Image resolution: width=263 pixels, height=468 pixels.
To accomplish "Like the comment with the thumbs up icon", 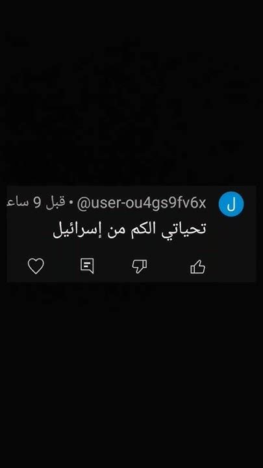I will click(x=197, y=266).
